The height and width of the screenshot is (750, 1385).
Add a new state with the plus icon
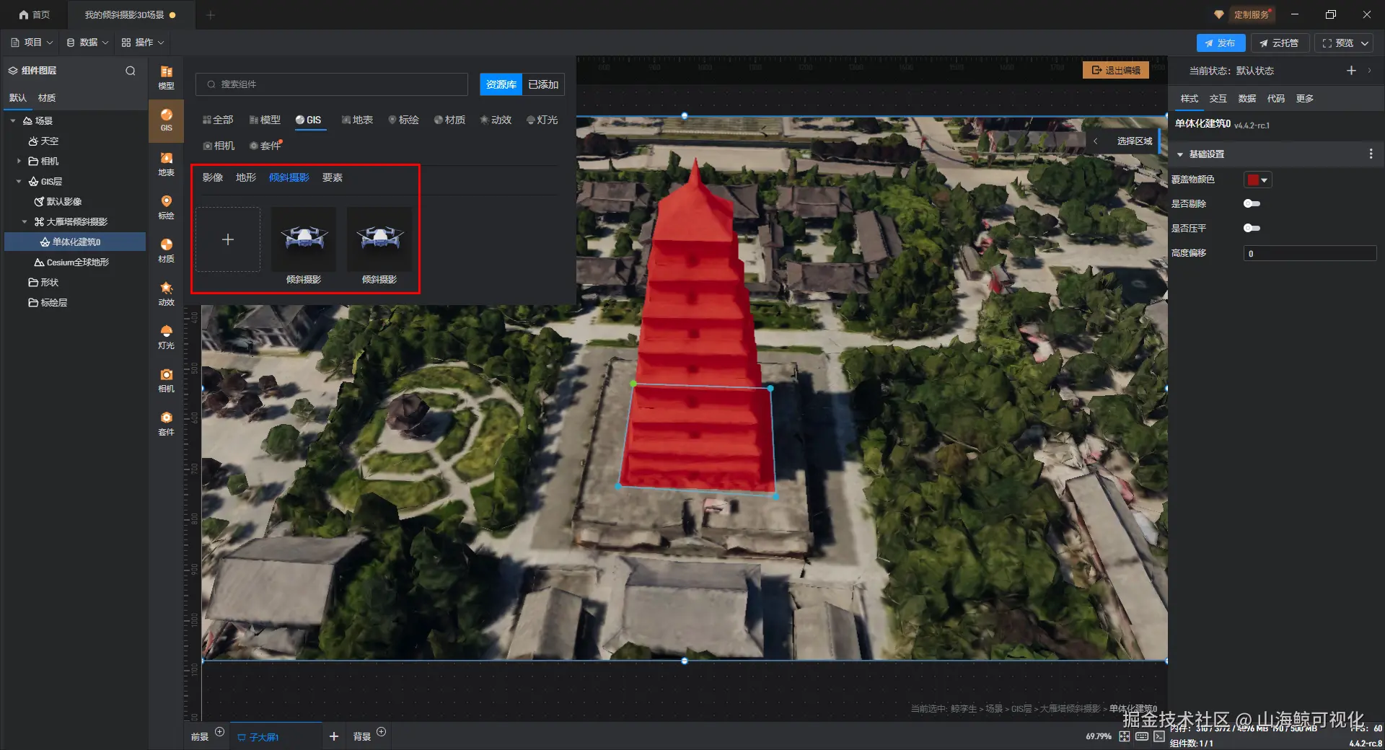[1351, 70]
